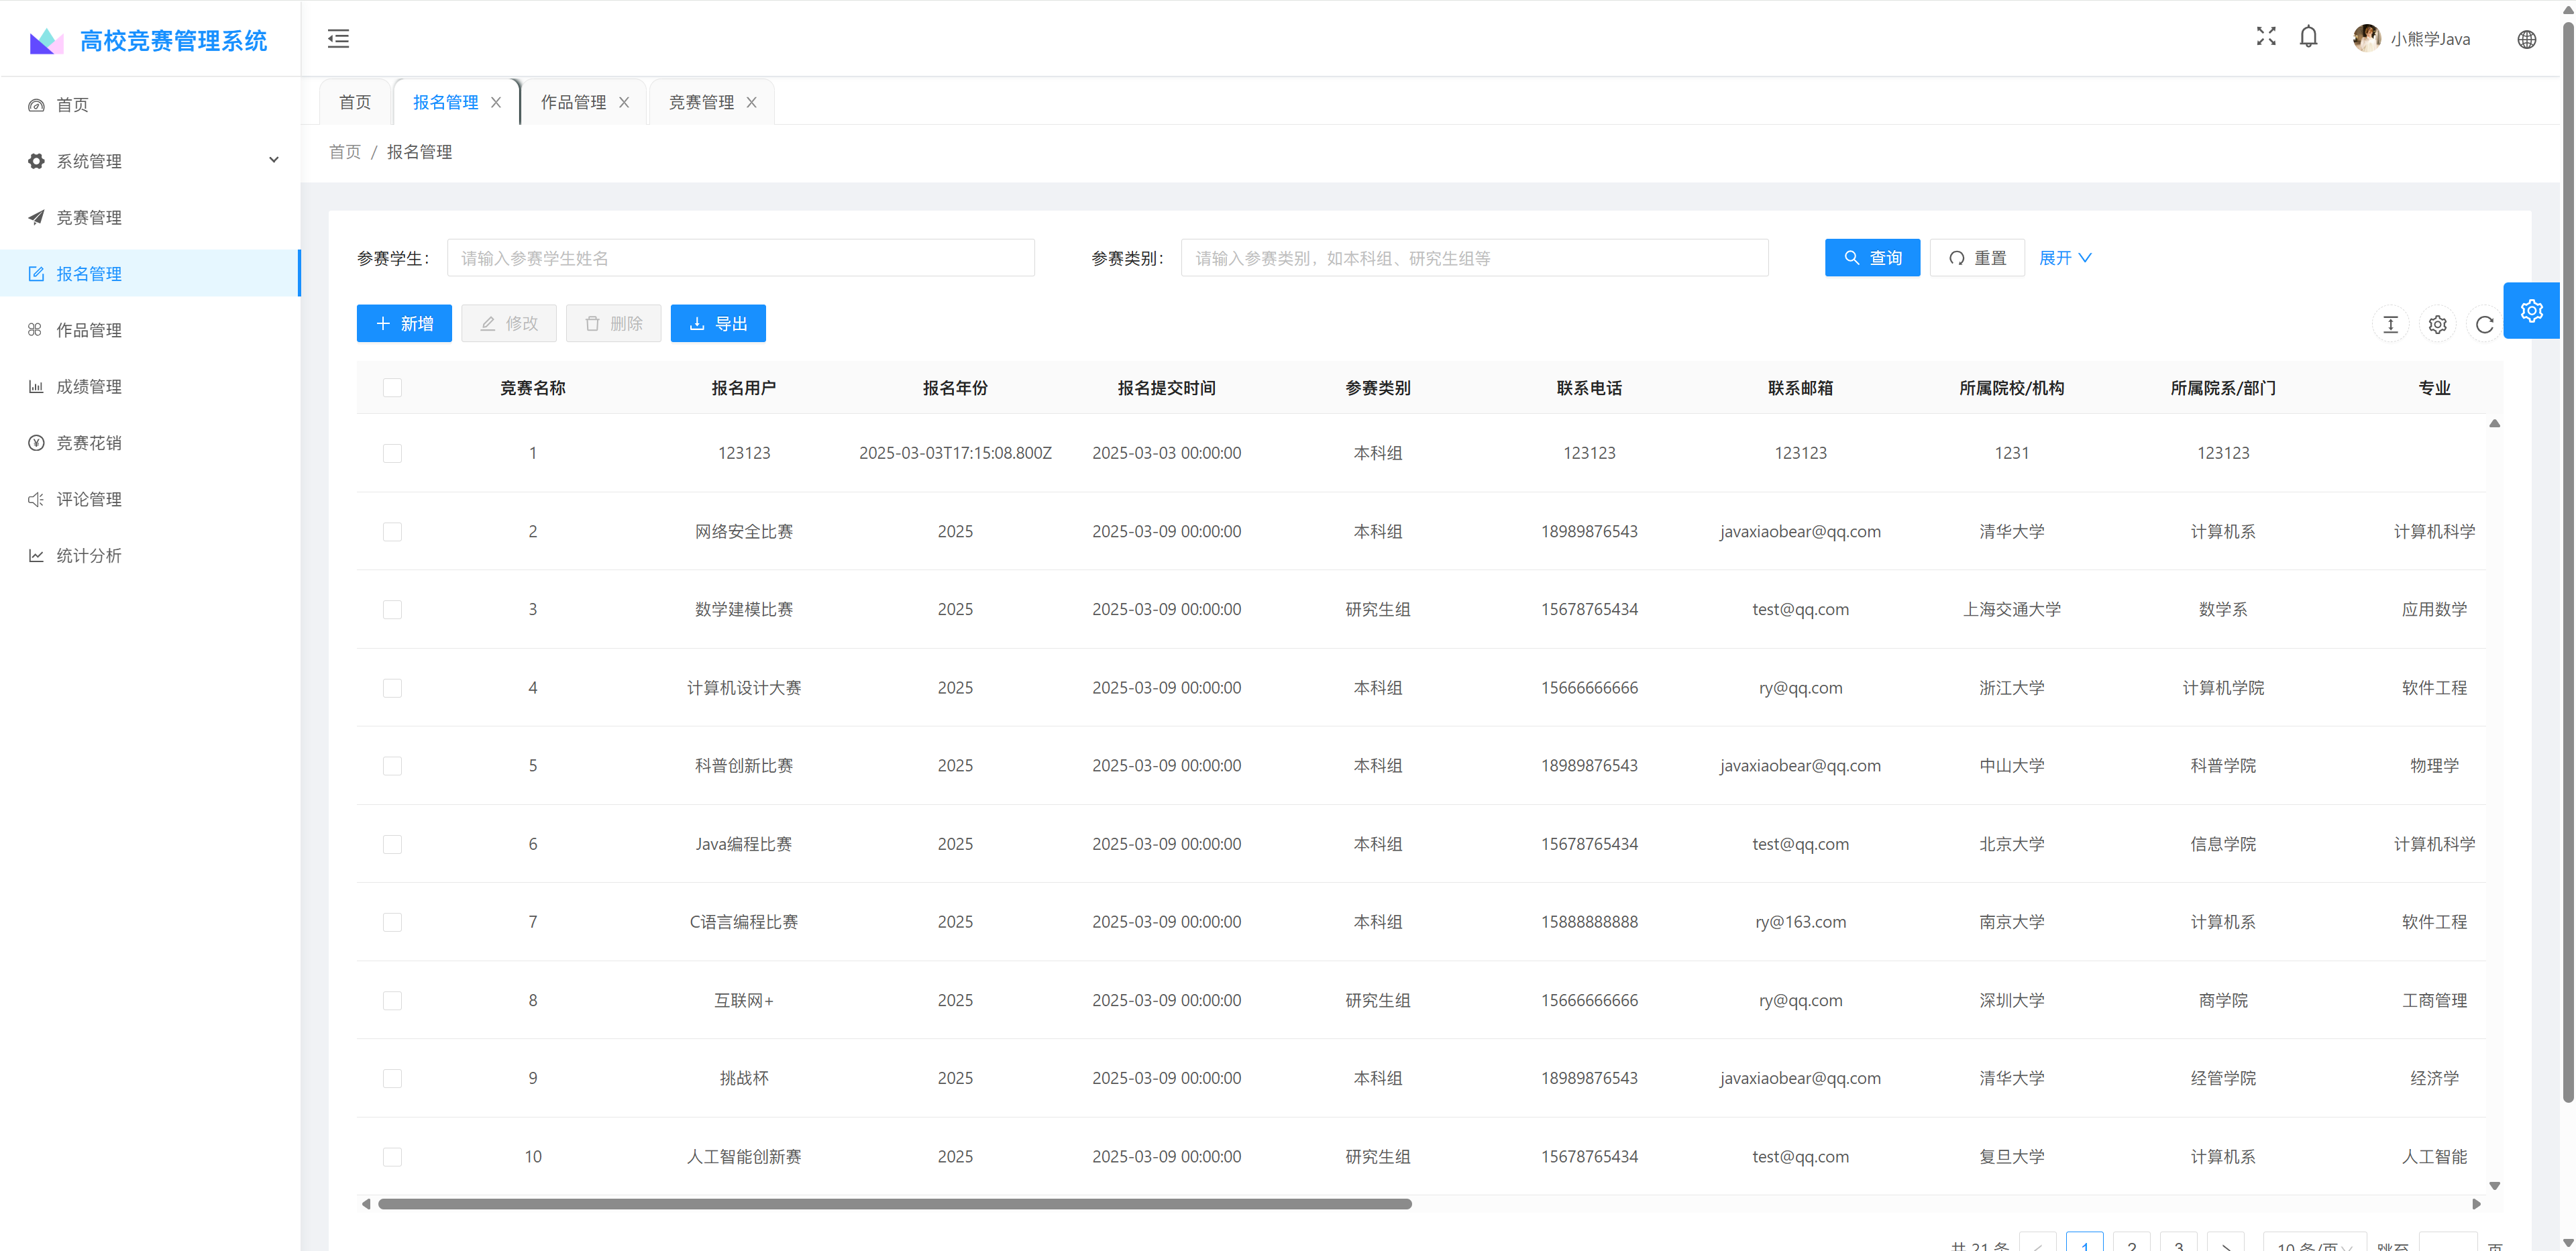The width and height of the screenshot is (2576, 1251).
Task: Click the 修改 edit button
Action: coord(509,323)
